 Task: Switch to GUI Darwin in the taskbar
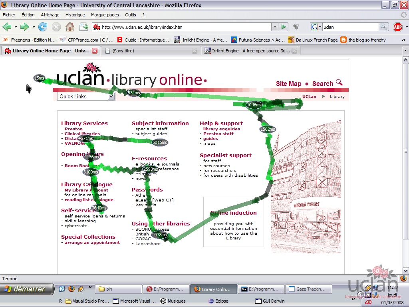(x=270, y=301)
